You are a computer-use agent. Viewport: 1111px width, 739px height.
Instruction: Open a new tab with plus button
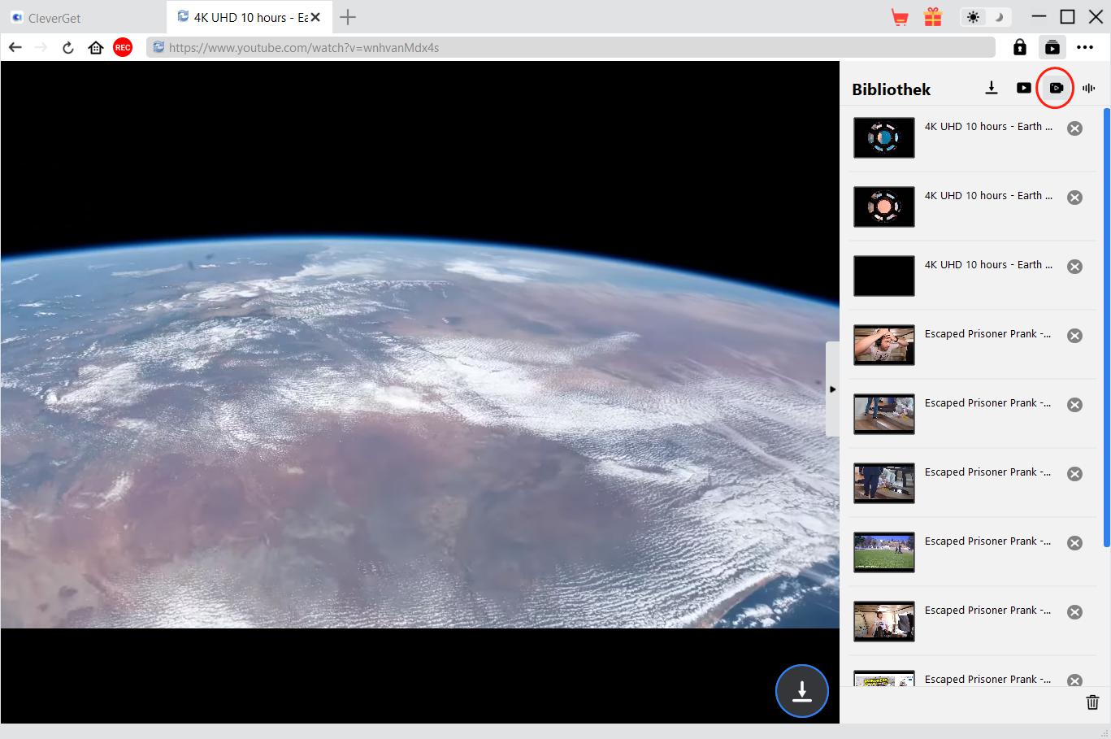click(x=348, y=17)
